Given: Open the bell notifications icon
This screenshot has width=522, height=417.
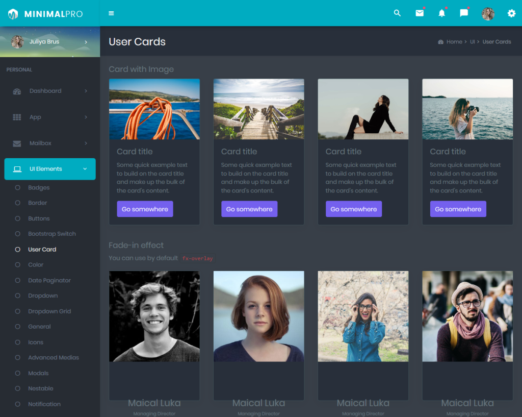Looking at the screenshot, I should pyautogui.click(x=441, y=13).
